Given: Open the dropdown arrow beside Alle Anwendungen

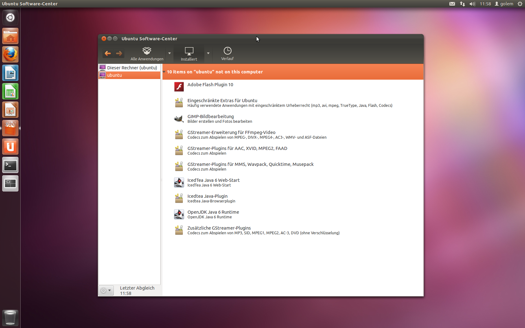Looking at the screenshot, I should click(169, 53).
